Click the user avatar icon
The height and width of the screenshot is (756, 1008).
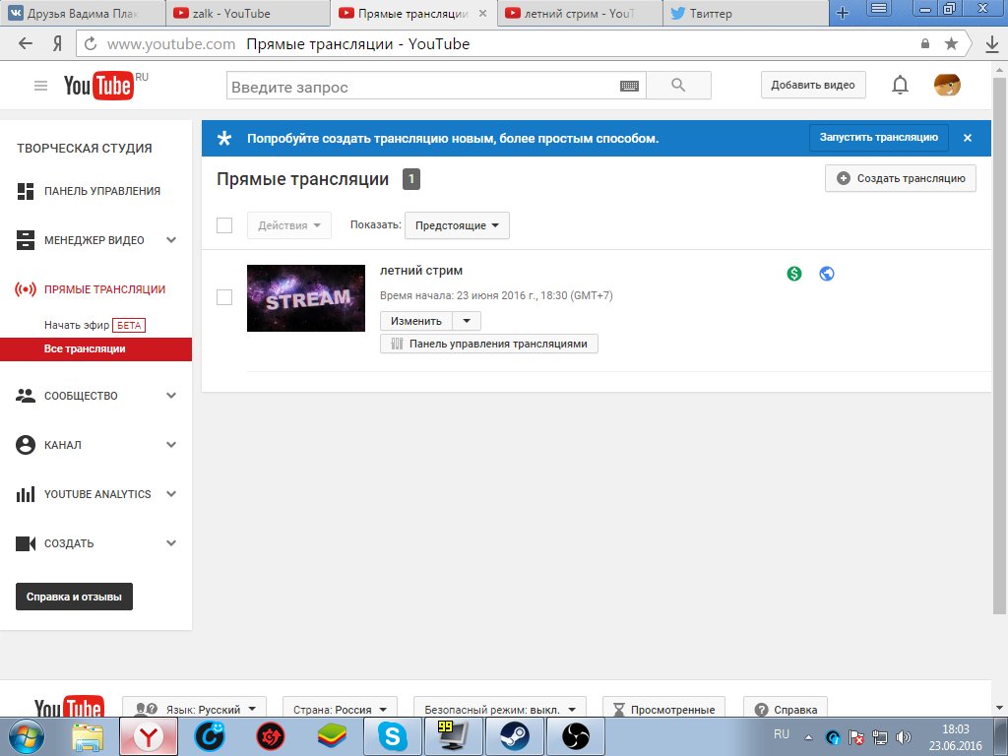[x=947, y=86]
